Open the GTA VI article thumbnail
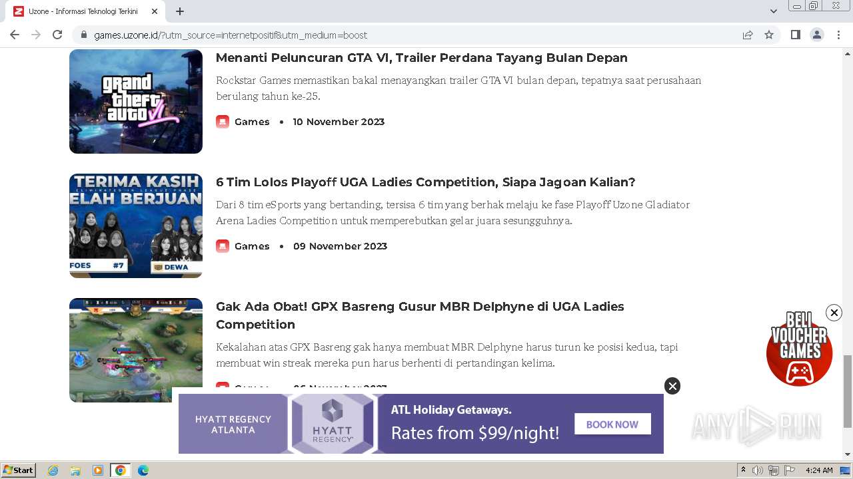 click(136, 101)
